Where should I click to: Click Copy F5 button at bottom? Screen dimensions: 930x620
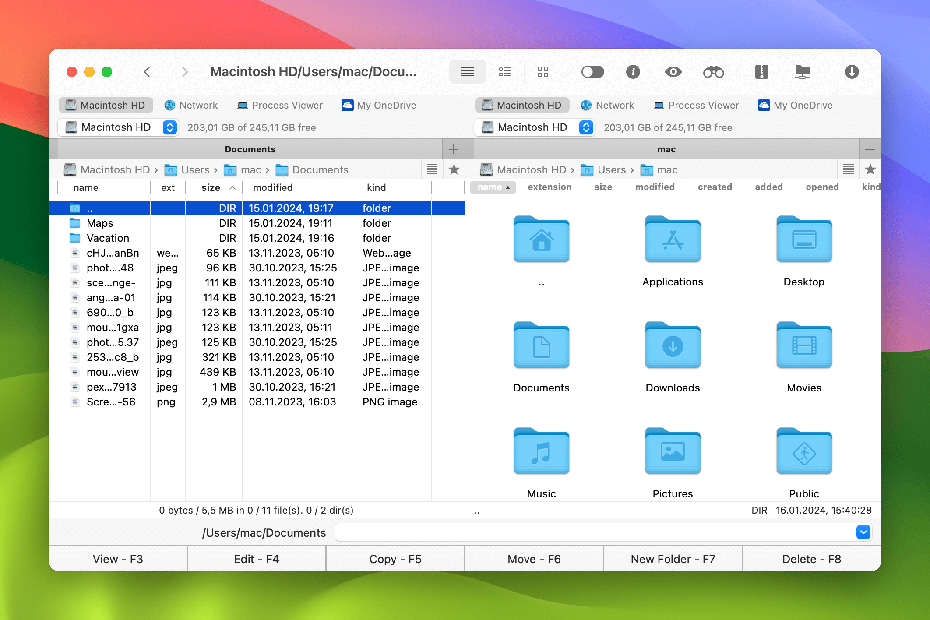(396, 558)
